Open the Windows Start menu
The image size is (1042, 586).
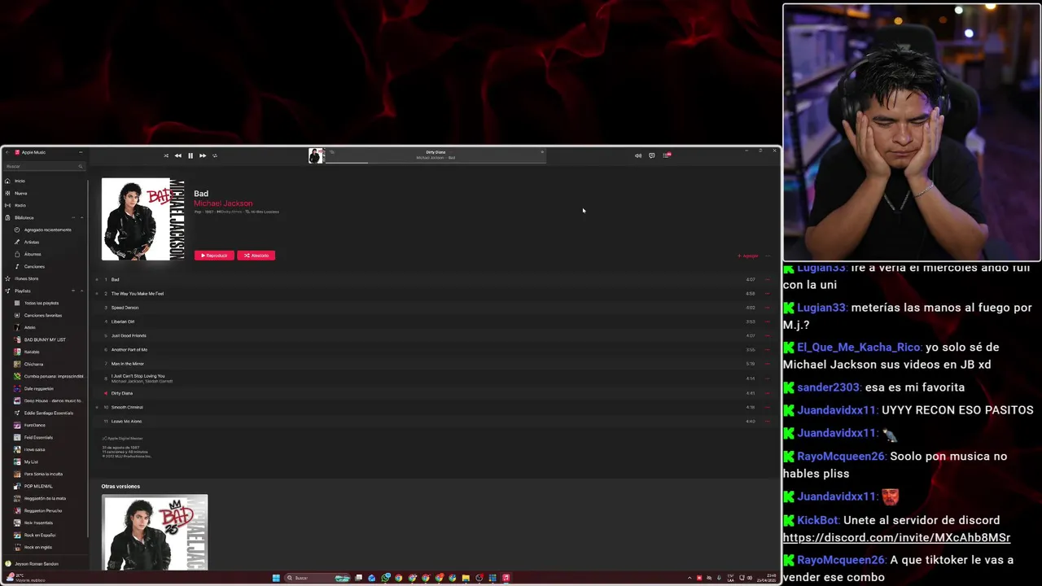click(x=276, y=578)
